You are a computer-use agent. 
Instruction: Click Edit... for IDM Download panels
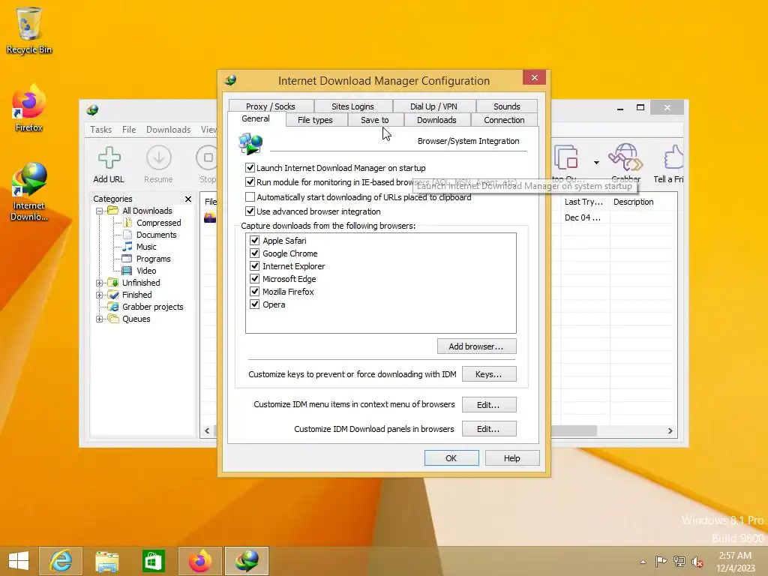[489, 428]
